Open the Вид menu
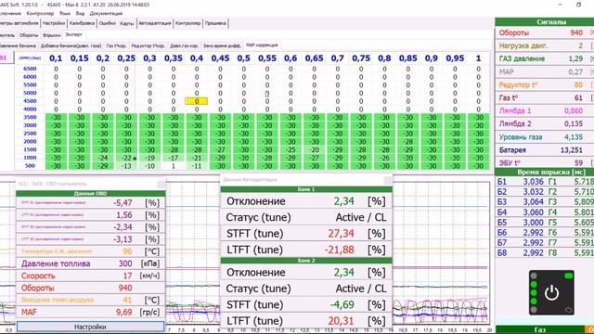Image resolution: width=594 pixels, height=334 pixels. click(x=80, y=13)
